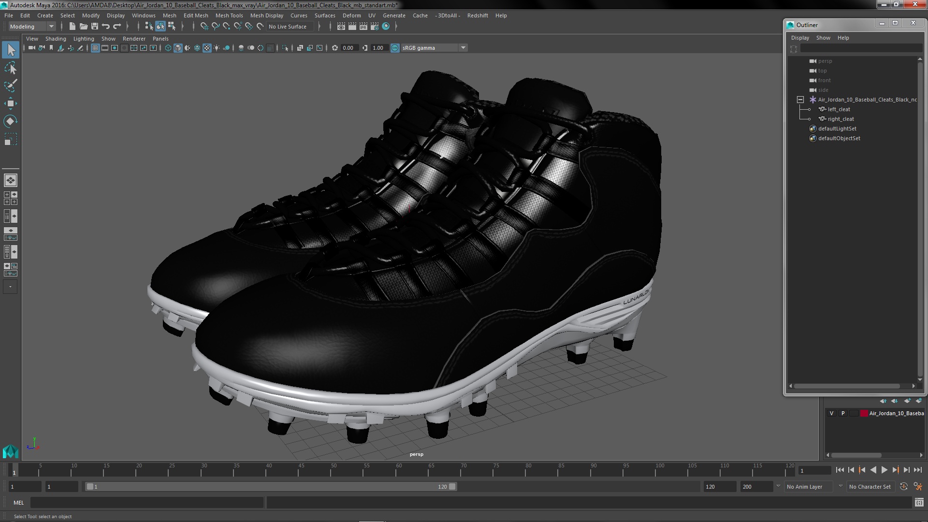Image resolution: width=928 pixels, height=522 pixels.
Task: Select right_cleat in the Outliner
Action: tap(841, 119)
